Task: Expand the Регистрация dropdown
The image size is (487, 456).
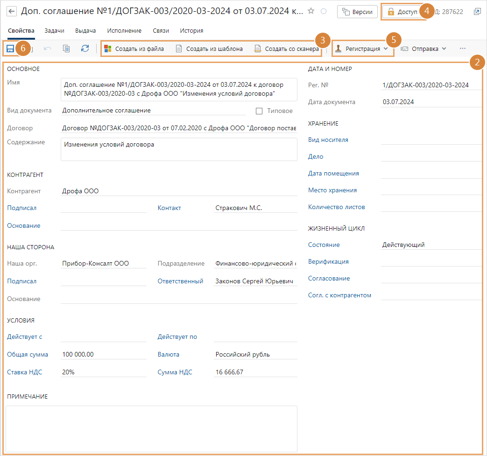Action: pos(362,49)
